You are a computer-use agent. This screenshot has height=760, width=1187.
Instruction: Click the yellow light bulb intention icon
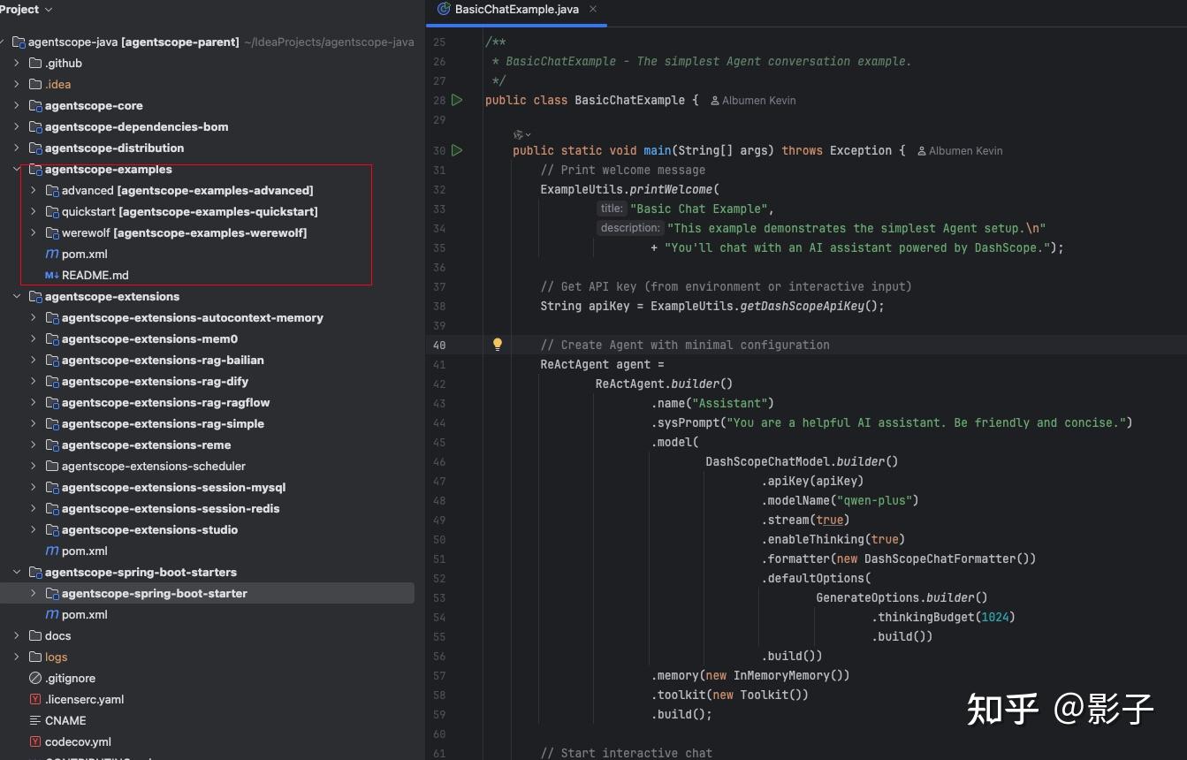498,345
